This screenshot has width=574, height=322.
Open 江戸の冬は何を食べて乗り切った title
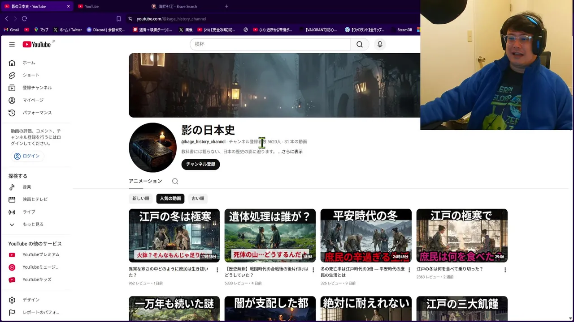pos(450,269)
